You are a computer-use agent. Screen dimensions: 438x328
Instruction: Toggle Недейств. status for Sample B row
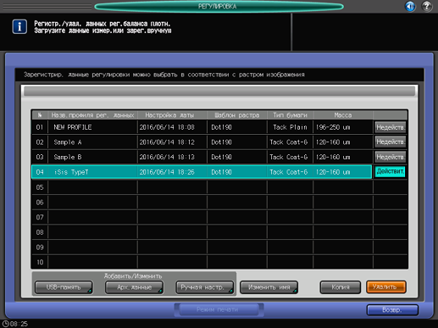pos(391,157)
